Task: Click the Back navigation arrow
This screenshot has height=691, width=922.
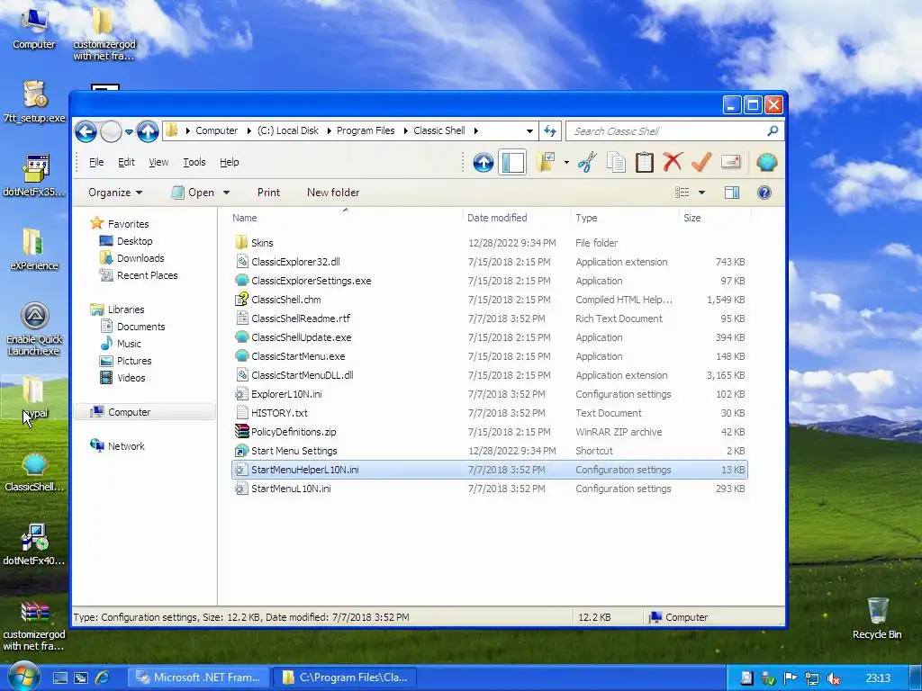Action: [x=86, y=131]
